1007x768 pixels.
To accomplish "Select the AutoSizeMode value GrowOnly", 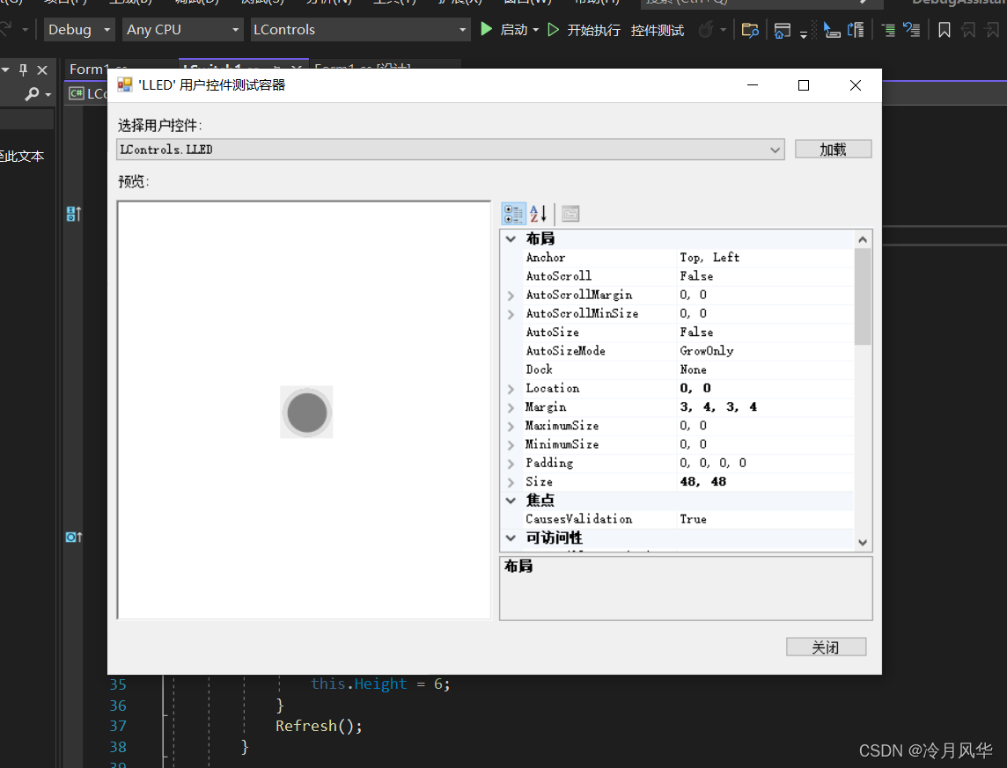I will pyautogui.click(x=707, y=351).
